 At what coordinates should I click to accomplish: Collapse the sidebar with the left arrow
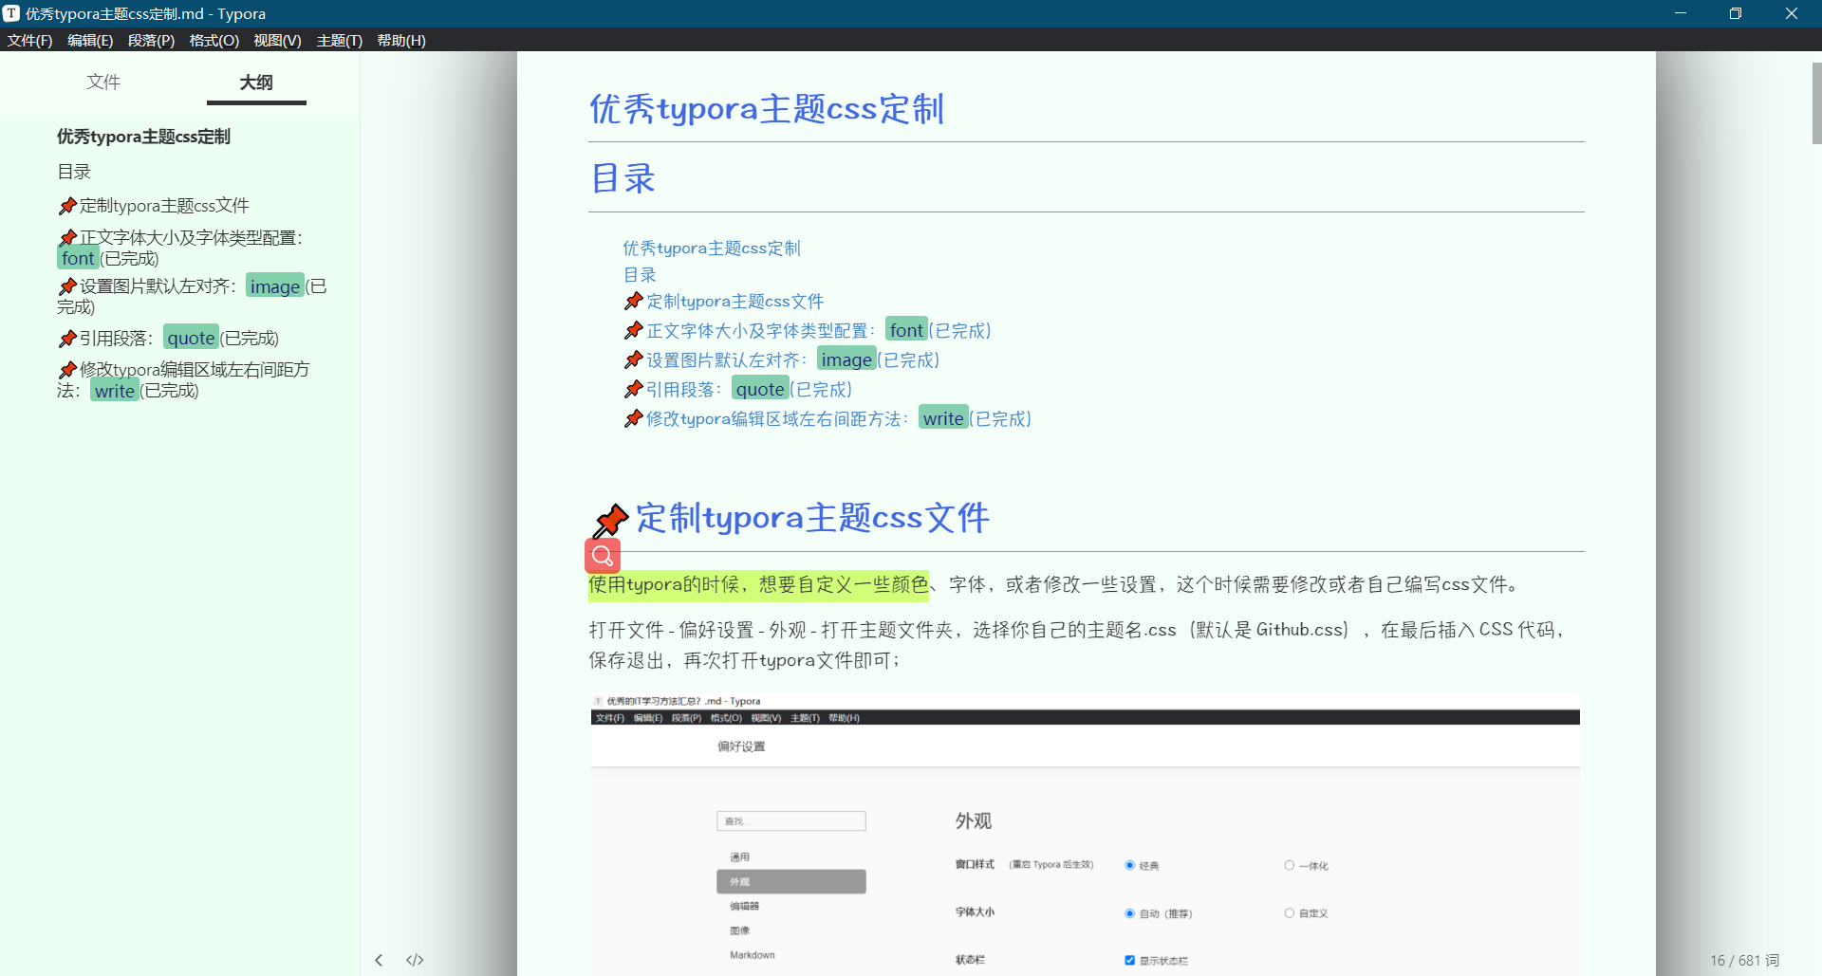click(x=379, y=960)
